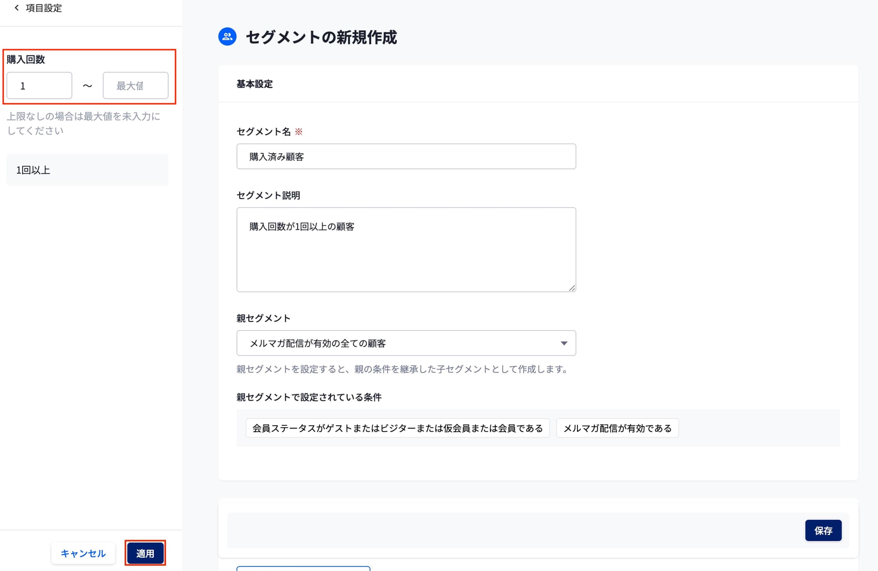Select the 1回以上 condition summary box
Screen dimensions: 878x571
click(x=87, y=170)
